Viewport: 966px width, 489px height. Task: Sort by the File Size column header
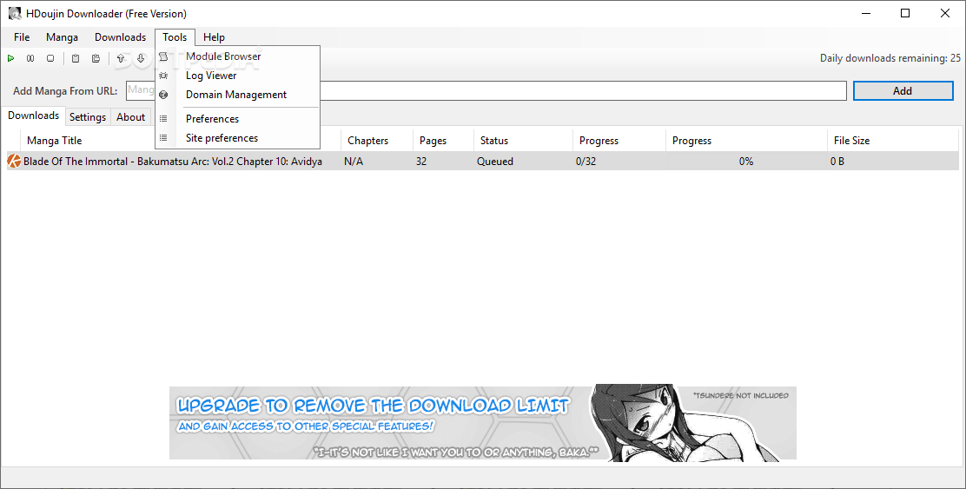click(892, 141)
